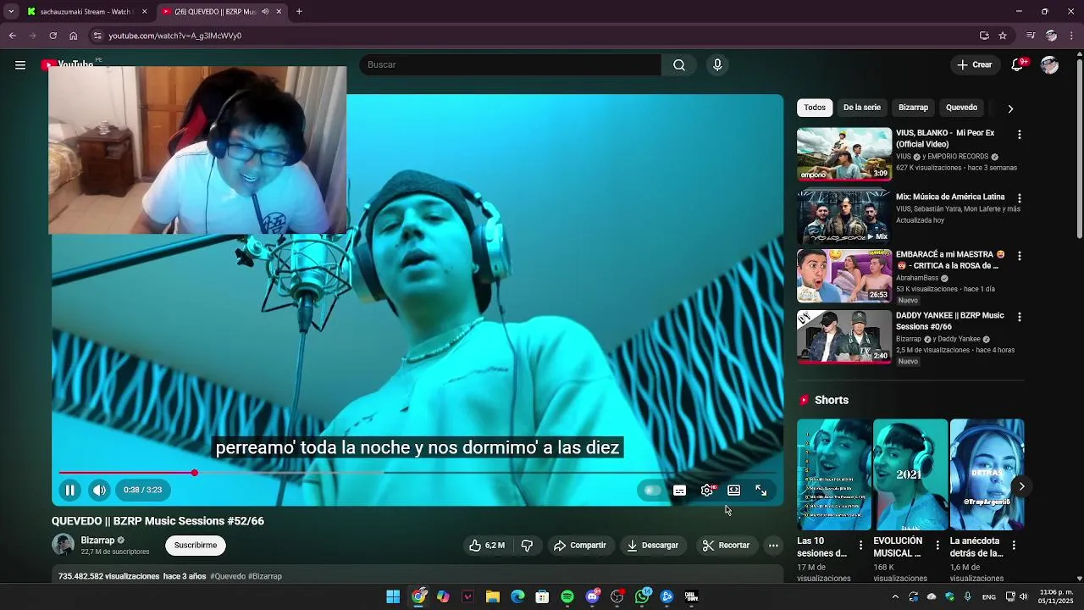
Task: Bookmark this page with the star
Action: pyautogui.click(x=1003, y=36)
